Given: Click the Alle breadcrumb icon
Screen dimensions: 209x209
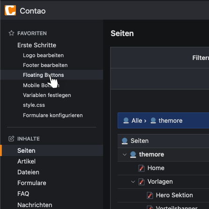Looking at the screenshot, I should click(x=126, y=120).
